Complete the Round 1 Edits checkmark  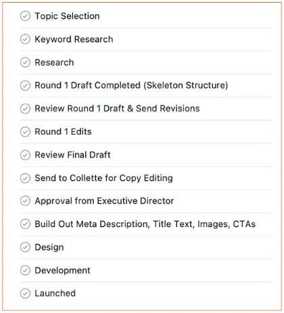pyautogui.click(x=25, y=132)
